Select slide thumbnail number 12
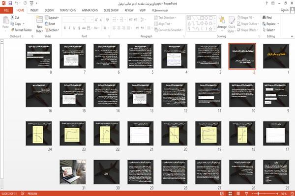The image size is (295, 196). click(x=175, y=95)
